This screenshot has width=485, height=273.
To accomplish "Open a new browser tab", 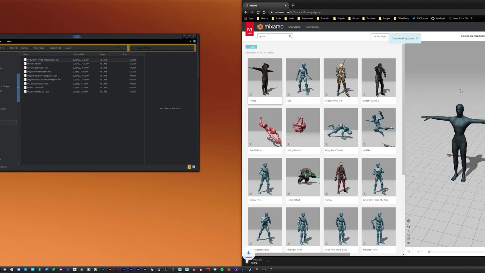I will (x=293, y=6).
